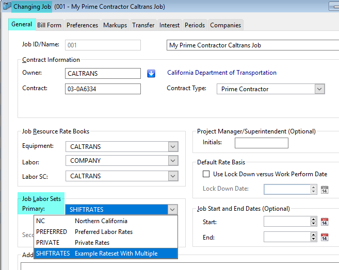This screenshot has width=339, height=270.
Task: Open the Lock Down Date calendar icon
Action: click(325, 190)
